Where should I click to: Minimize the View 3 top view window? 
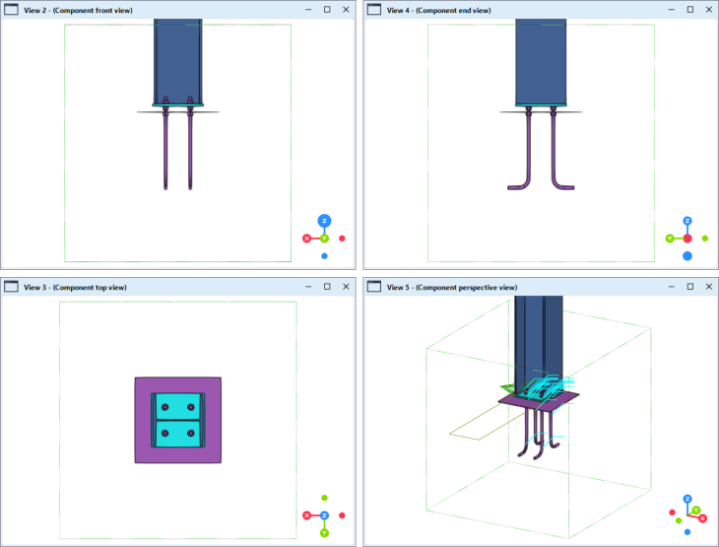(x=308, y=287)
